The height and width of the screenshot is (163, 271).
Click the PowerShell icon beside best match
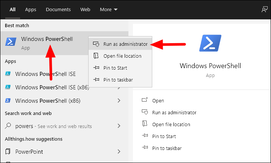[11, 42]
